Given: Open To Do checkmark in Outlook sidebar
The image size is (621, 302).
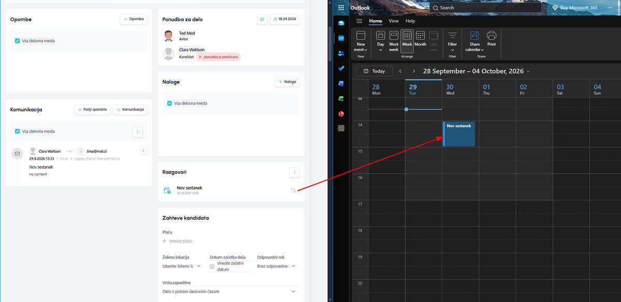Looking at the screenshot, I should point(341,68).
